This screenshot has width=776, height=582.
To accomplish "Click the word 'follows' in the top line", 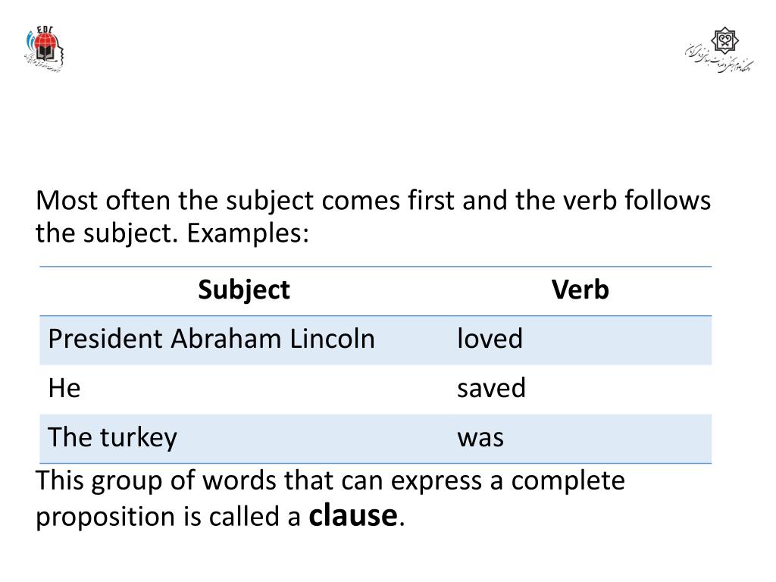I will point(668,200).
